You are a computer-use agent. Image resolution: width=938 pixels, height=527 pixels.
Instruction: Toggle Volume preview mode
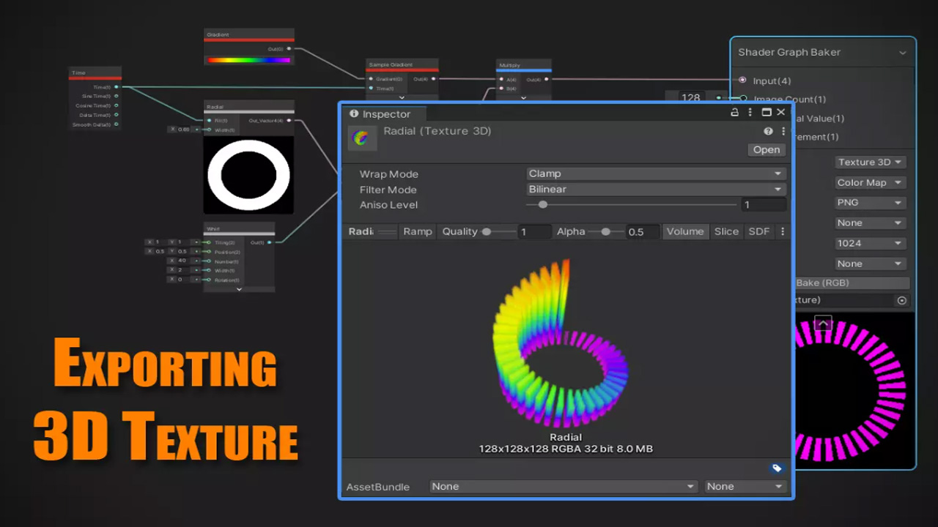point(684,231)
